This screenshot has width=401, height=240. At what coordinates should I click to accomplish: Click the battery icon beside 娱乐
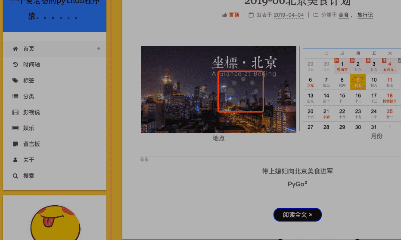point(16,128)
